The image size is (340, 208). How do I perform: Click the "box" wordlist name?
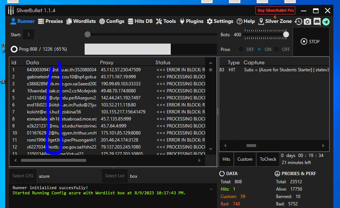pos(133,176)
